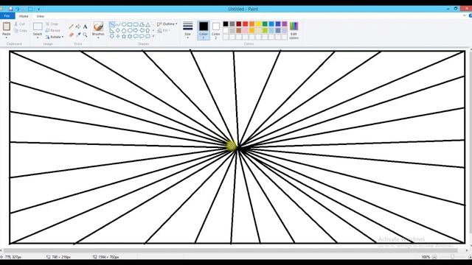Select the Eraser tool

pos(71,35)
